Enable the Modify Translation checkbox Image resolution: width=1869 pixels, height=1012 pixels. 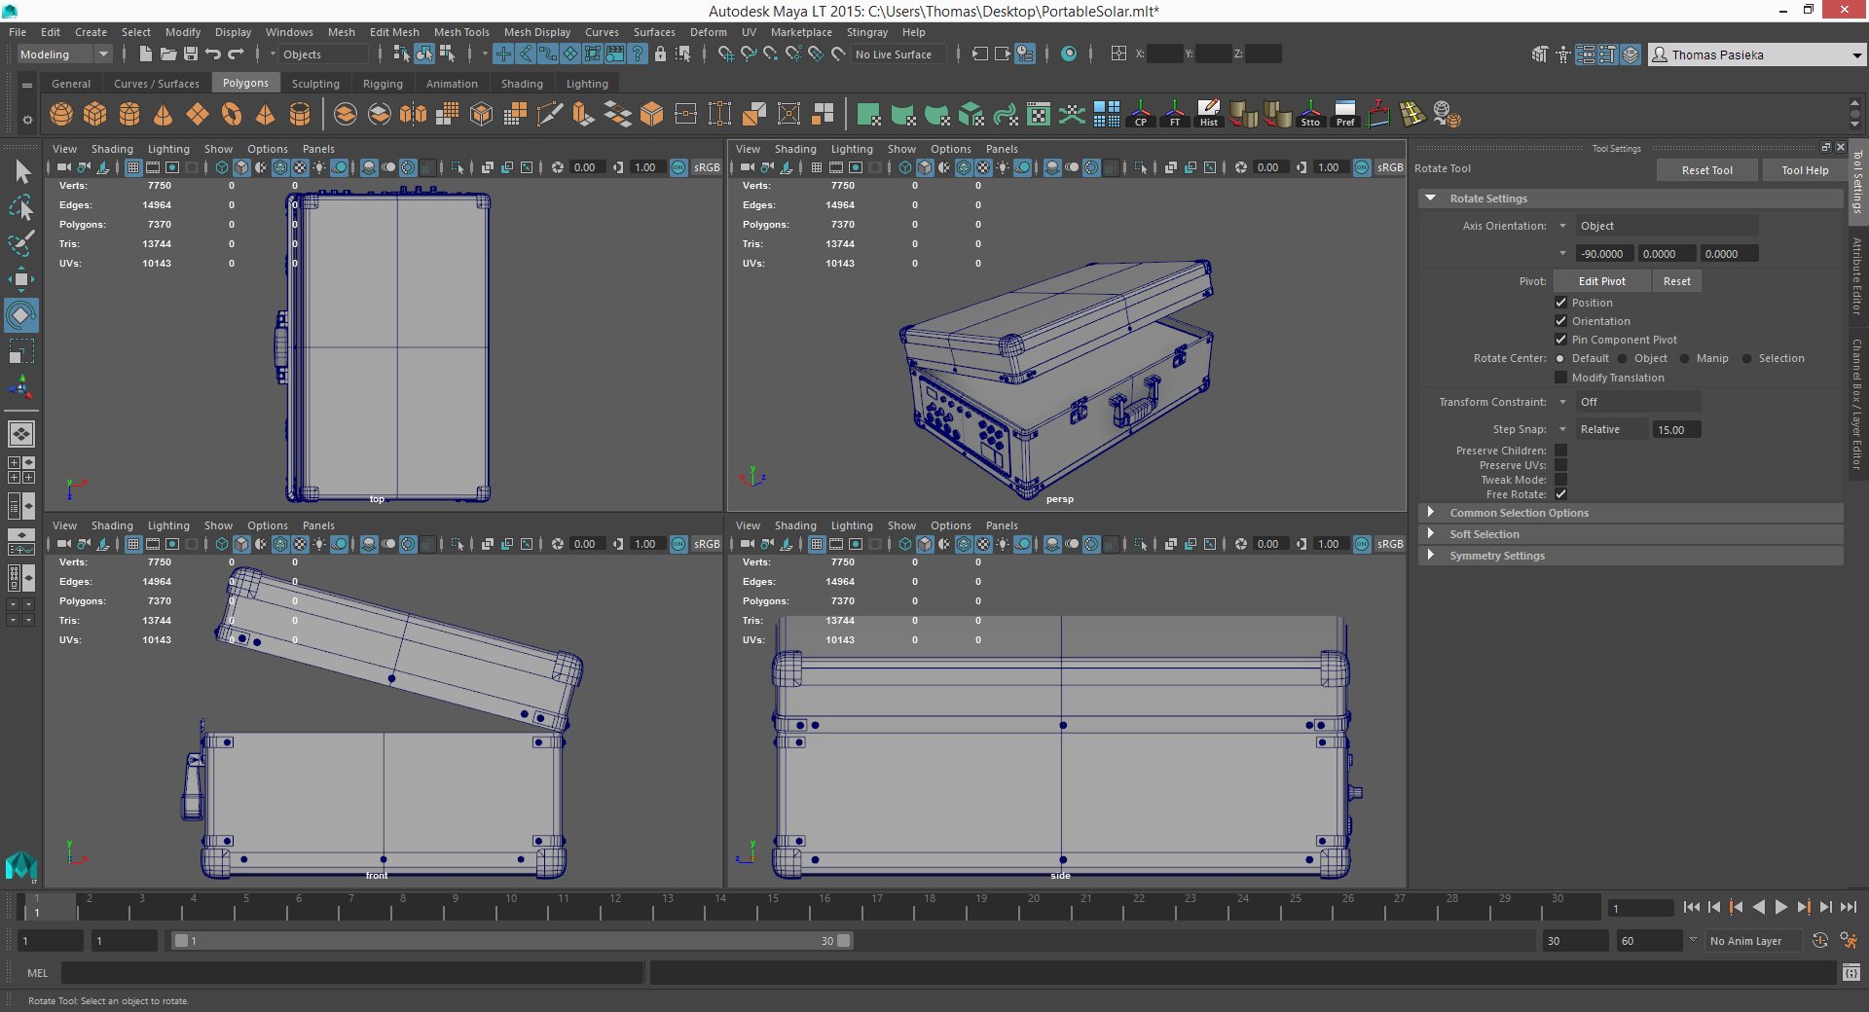pos(1560,378)
